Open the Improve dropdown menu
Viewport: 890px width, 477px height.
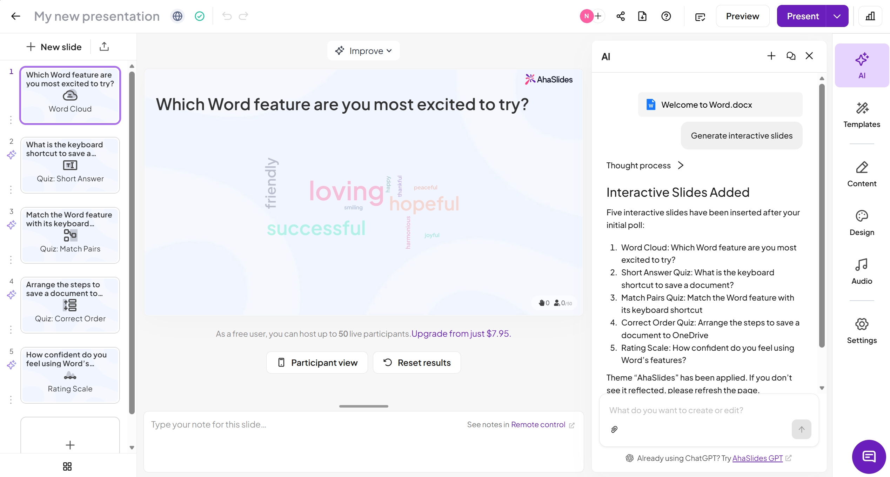(363, 51)
